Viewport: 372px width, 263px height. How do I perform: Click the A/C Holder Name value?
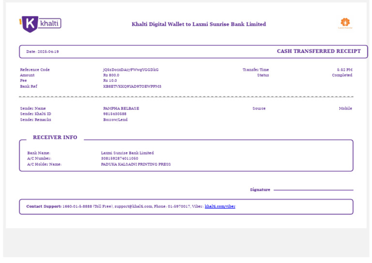click(x=136, y=164)
